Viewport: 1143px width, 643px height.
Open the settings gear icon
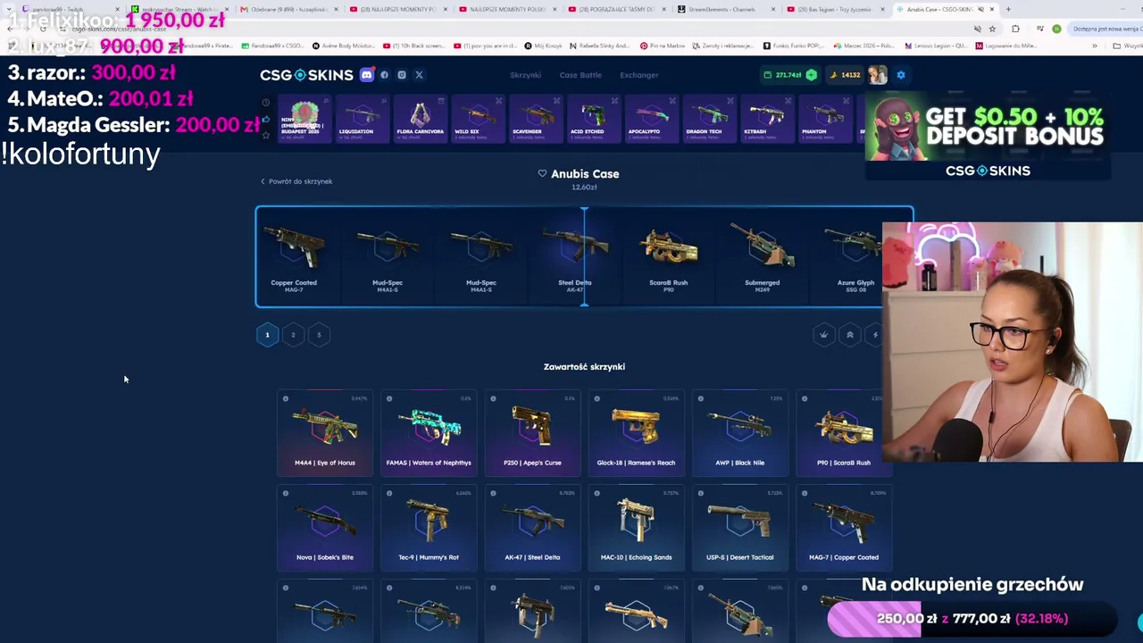(x=900, y=75)
